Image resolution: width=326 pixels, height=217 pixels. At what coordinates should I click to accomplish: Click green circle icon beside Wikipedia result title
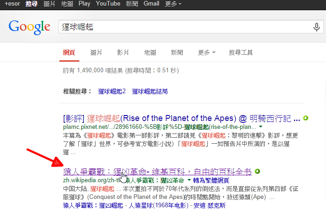pyautogui.click(x=257, y=172)
